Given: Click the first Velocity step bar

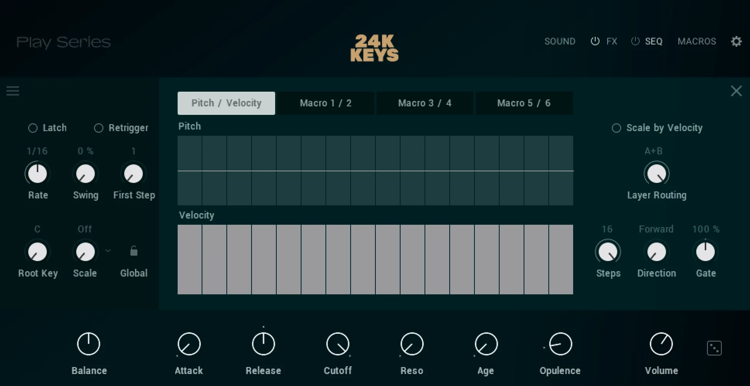Looking at the screenshot, I should click(x=190, y=259).
